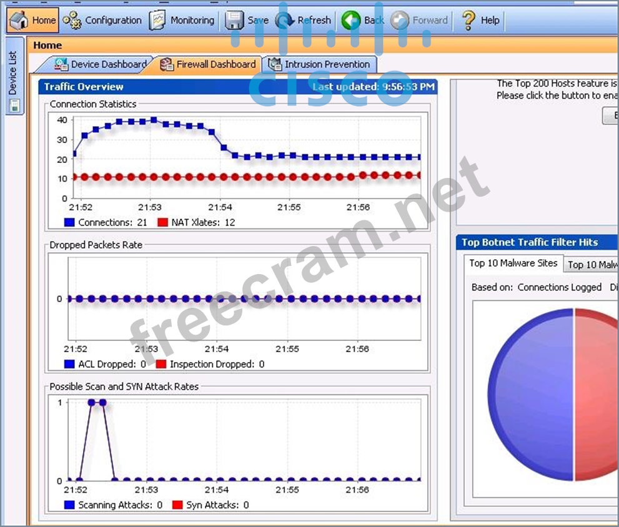
Task: Open Configuration via the gears icon
Action: (x=72, y=20)
